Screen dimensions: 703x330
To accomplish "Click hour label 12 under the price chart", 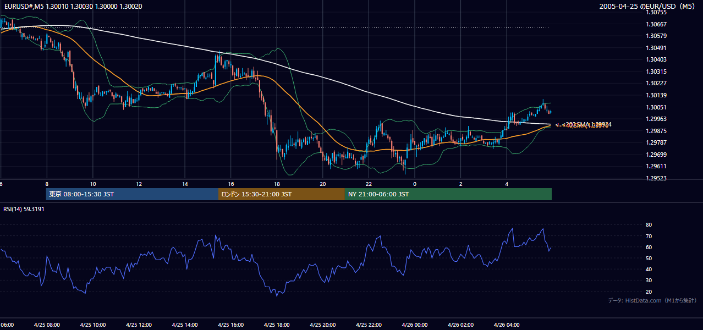I will [x=139, y=184].
